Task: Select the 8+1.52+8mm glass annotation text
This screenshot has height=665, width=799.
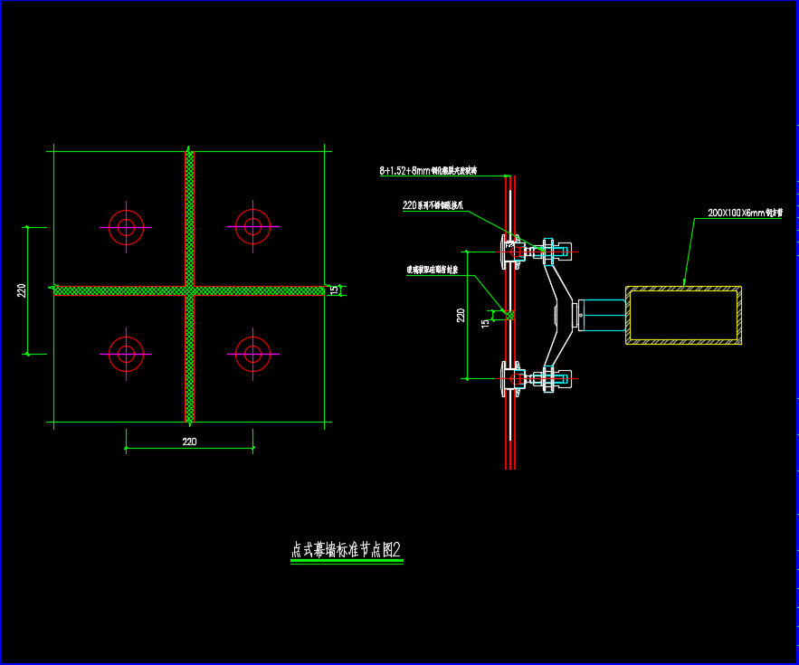Action: click(428, 170)
